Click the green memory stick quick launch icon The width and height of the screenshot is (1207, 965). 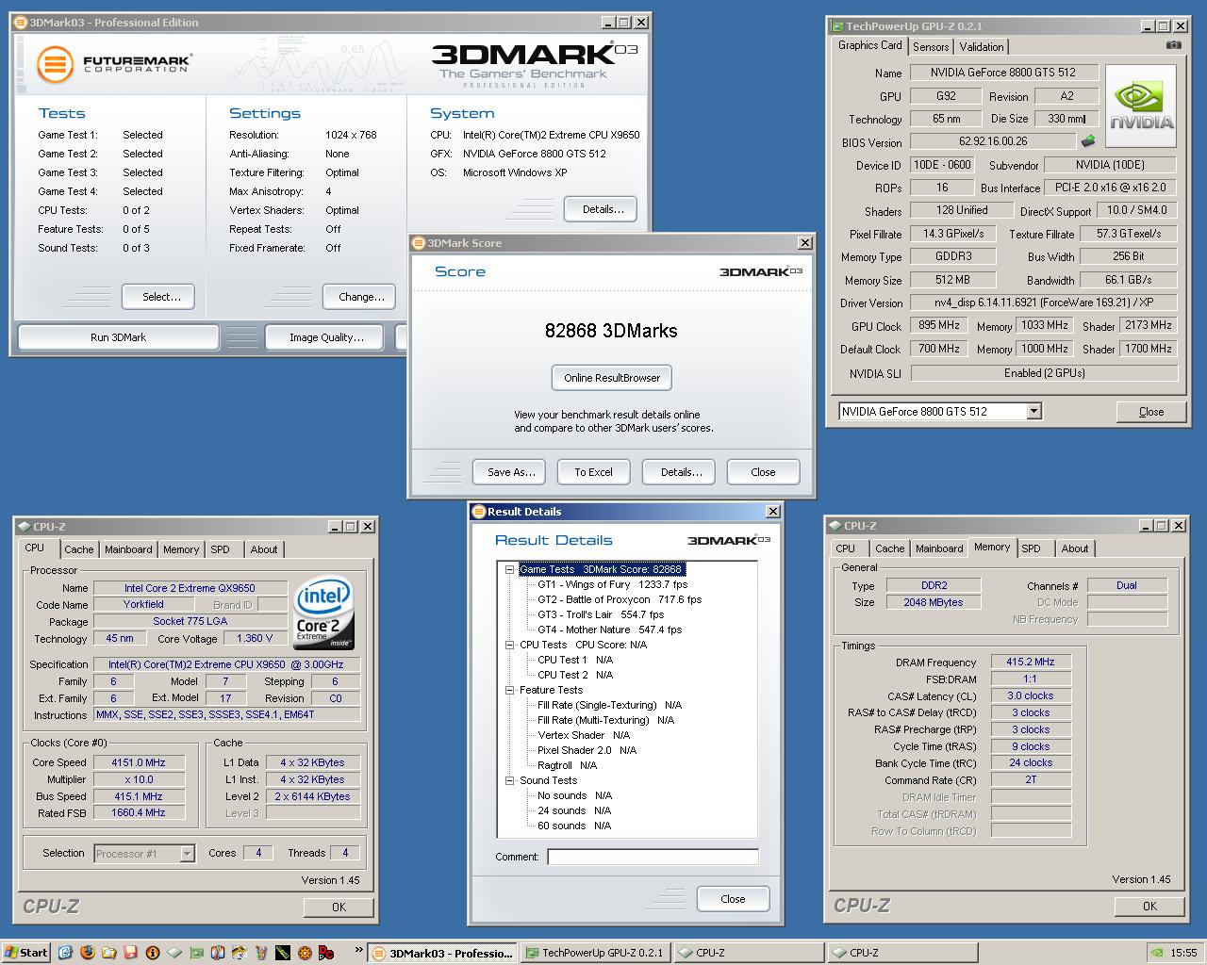click(x=283, y=952)
